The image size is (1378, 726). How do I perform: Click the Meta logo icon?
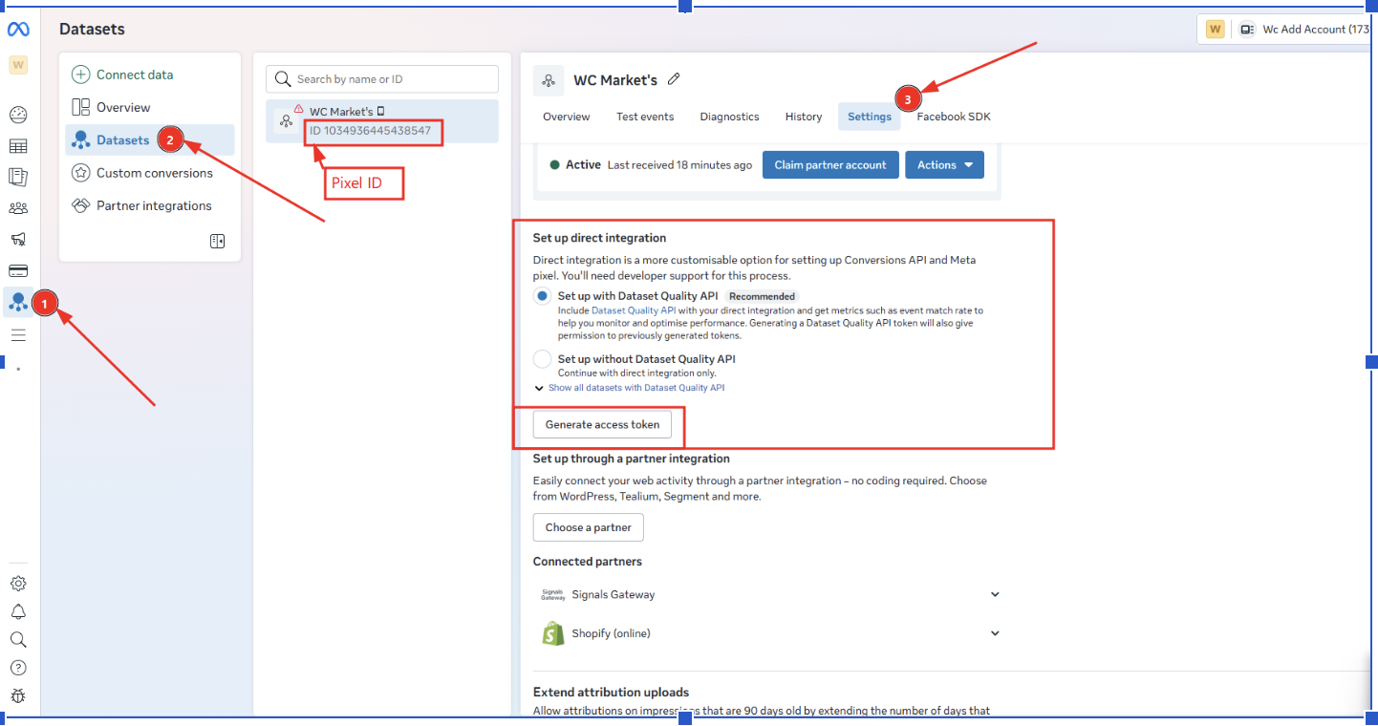(18, 30)
